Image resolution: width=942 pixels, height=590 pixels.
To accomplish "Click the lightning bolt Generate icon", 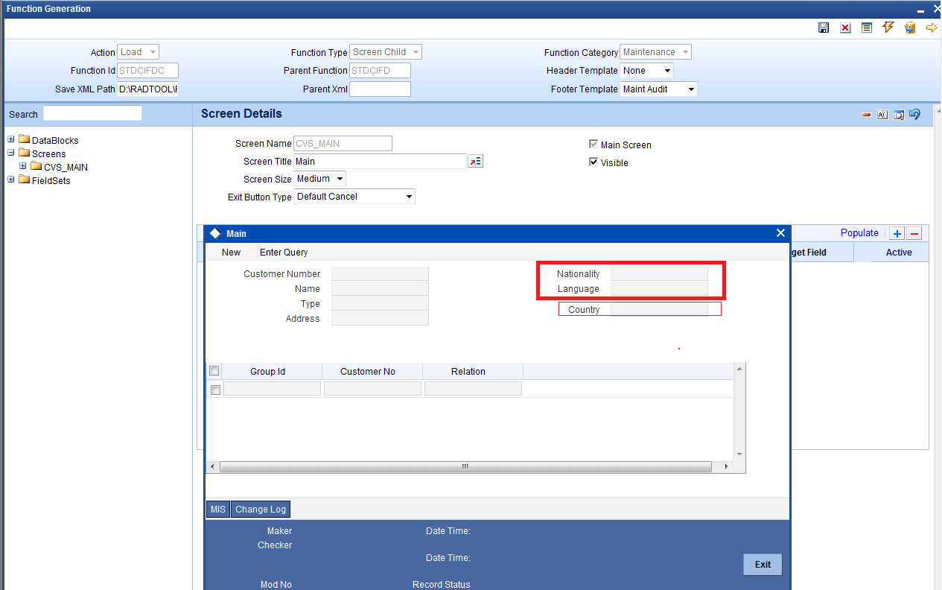I will 888,28.
